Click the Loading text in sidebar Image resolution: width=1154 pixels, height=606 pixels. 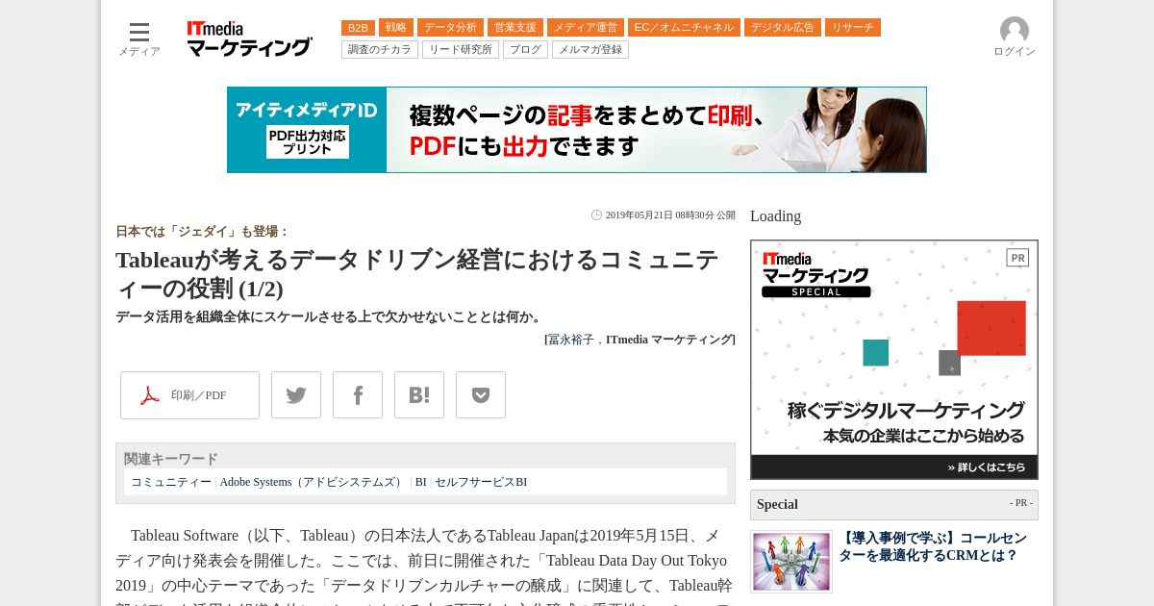tap(775, 216)
